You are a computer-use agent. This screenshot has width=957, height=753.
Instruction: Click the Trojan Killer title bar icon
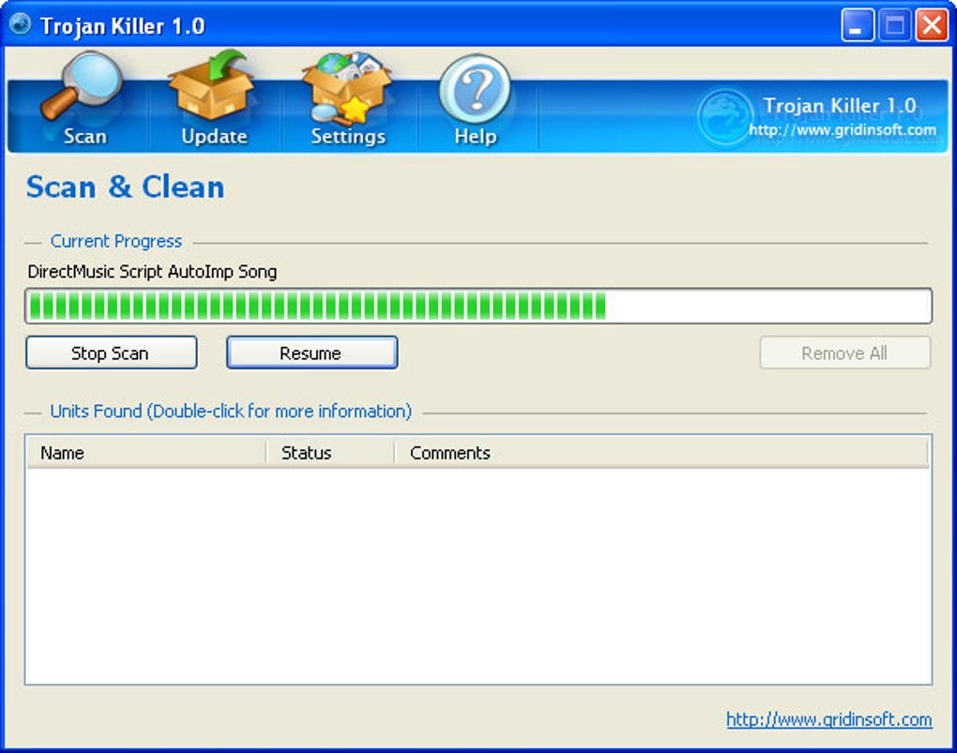(20, 24)
